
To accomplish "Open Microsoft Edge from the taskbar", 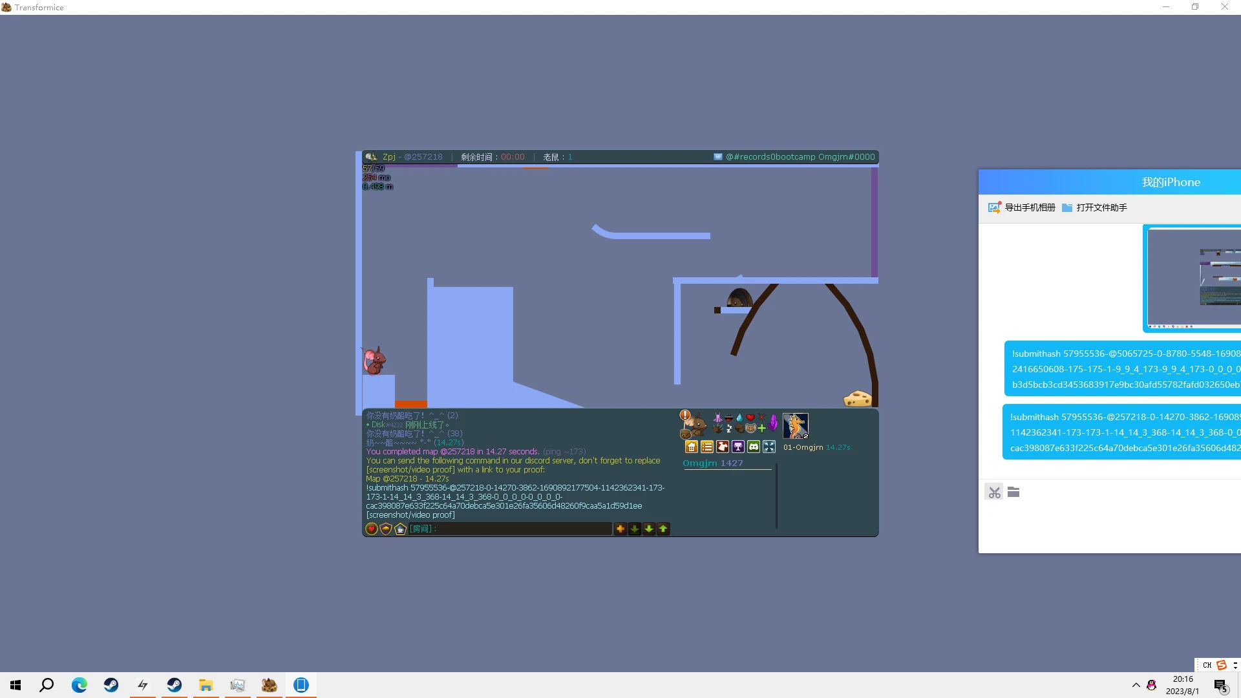I will click(x=79, y=685).
